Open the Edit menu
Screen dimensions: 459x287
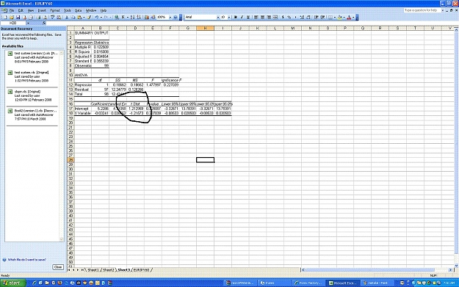[x=21, y=10]
